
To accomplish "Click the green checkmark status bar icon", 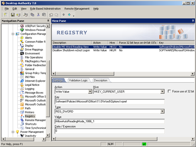I will pyautogui.click(x=144, y=144).
